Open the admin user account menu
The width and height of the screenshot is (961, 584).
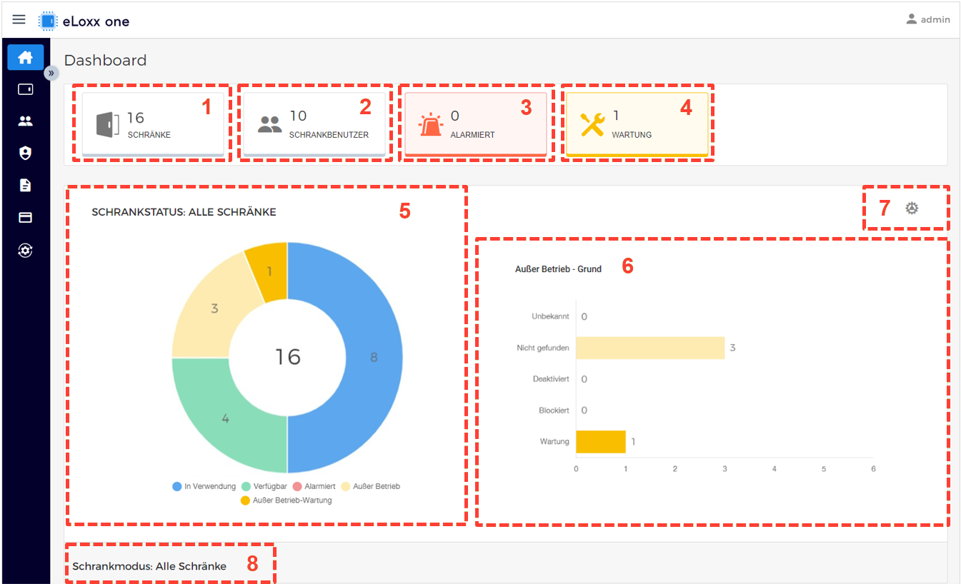point(928,19)
